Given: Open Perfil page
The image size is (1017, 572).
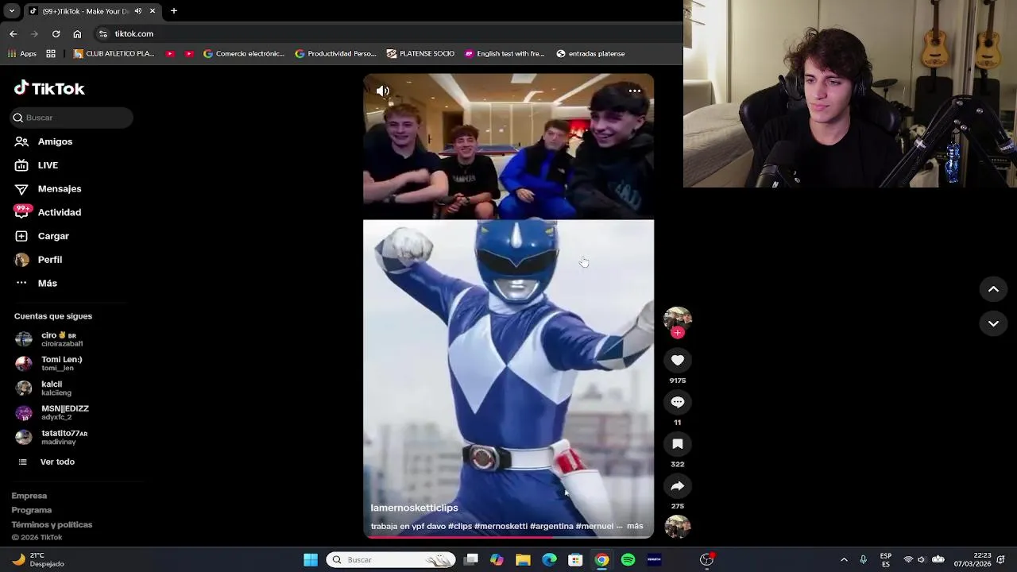Looking at the screenshot, I should pos(38,260).
